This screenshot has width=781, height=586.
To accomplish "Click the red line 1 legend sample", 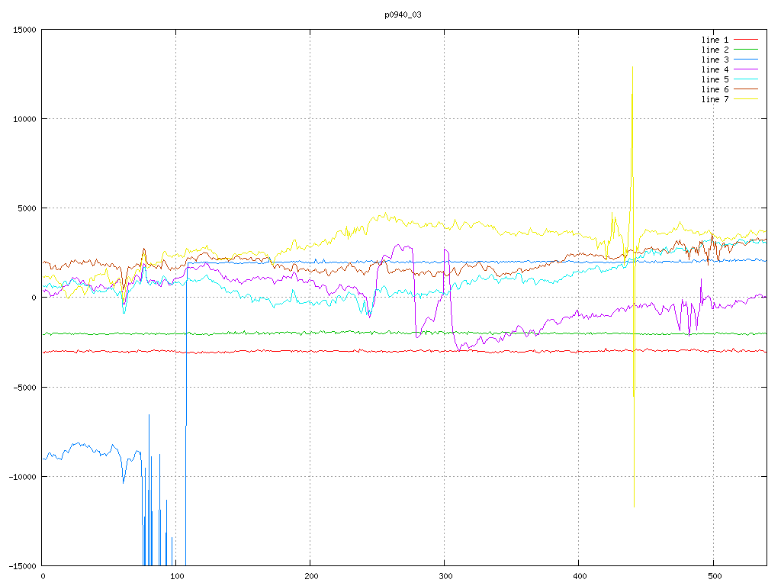I will tap(747, 39).
